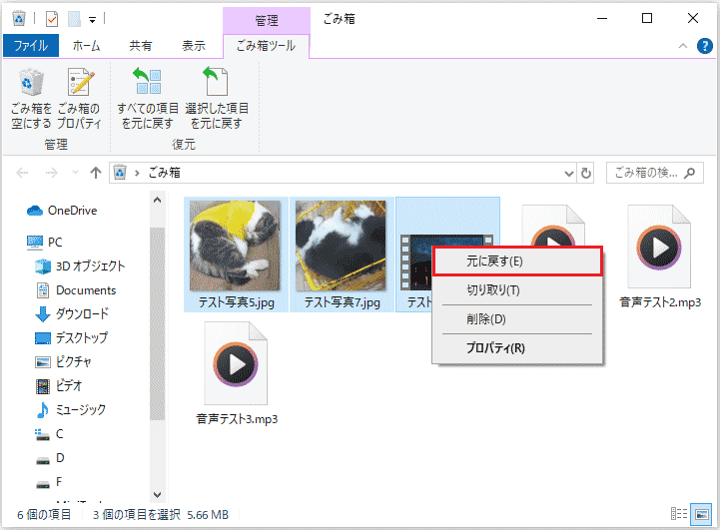Image resolution: width=720 pixels, height=530 pixels.
Task: Switch to the 表示 ribbon tab
Action: pos(192,46)
